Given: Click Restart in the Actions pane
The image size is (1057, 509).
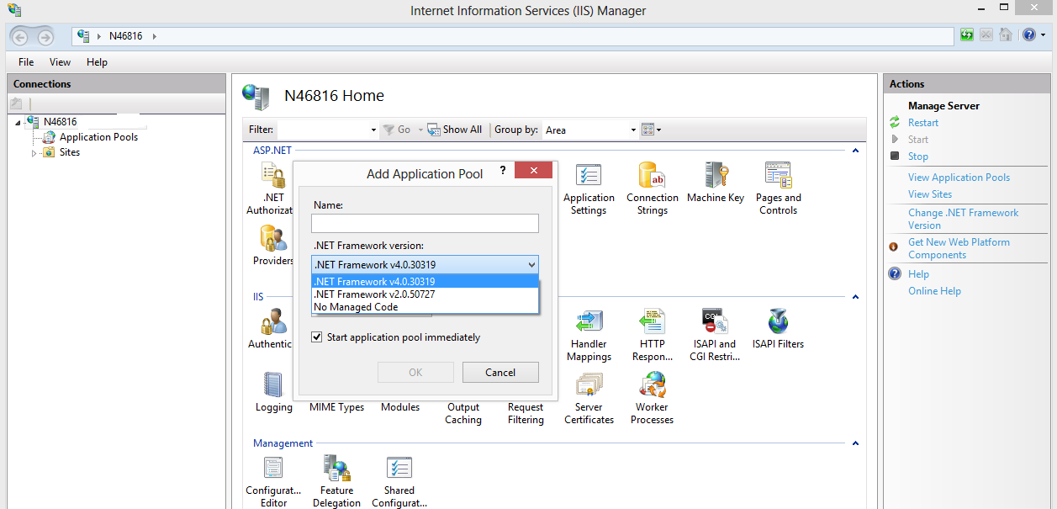Looking at the screenshot, I should [922, 122].
